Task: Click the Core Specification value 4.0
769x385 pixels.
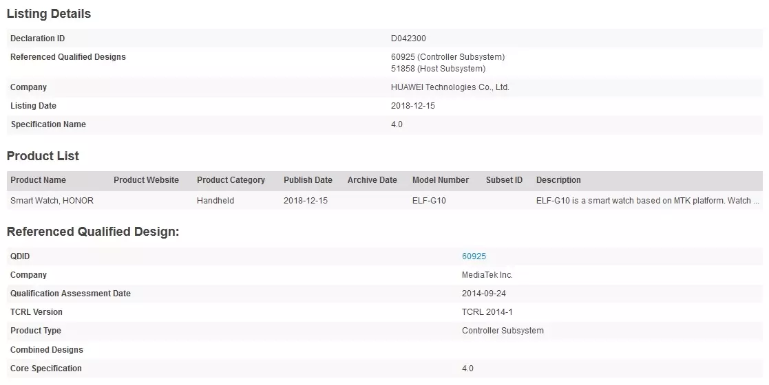Action: pyautogui.click(x=468, y=368)
